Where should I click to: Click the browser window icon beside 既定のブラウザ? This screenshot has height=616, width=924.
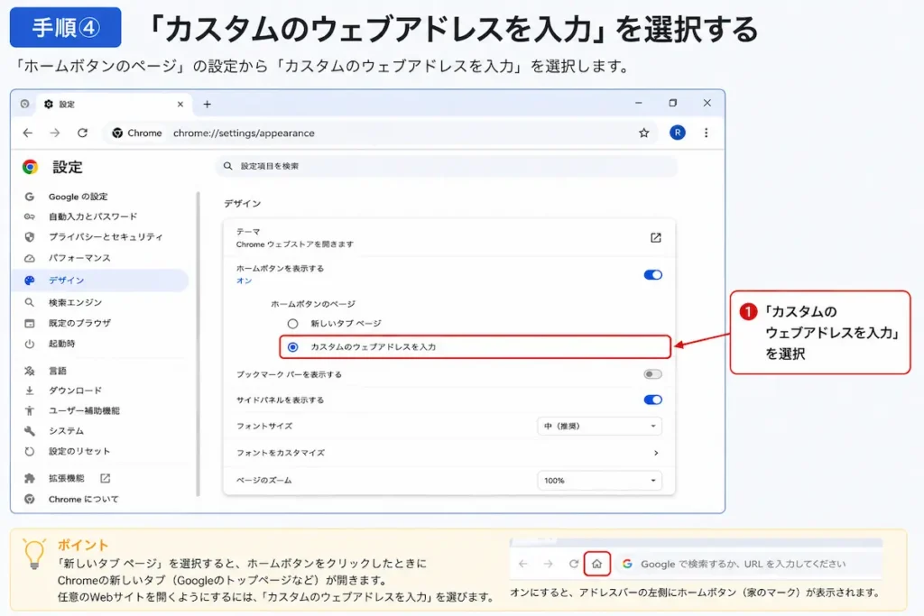30,323
